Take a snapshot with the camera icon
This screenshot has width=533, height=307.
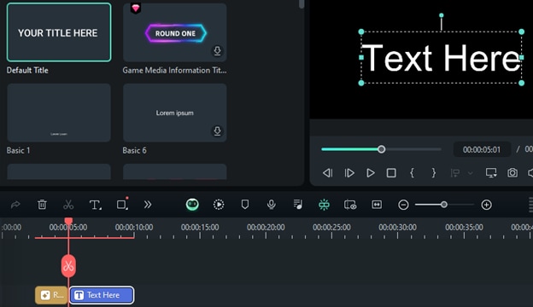coord(512,173)
